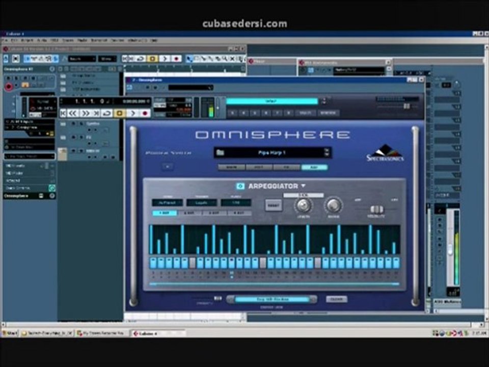Toggle the red record-enable button in the Inspector
This screenshot has width=489, height=367.
coord(9,87)
